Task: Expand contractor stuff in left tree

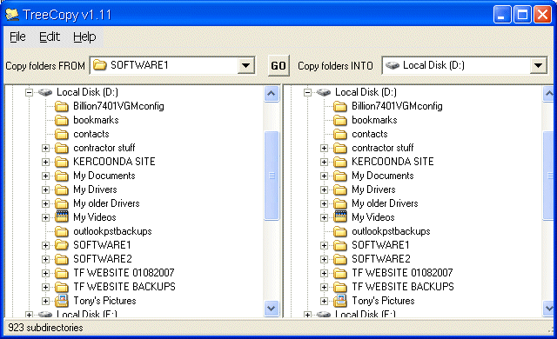Action: (45, 149)
